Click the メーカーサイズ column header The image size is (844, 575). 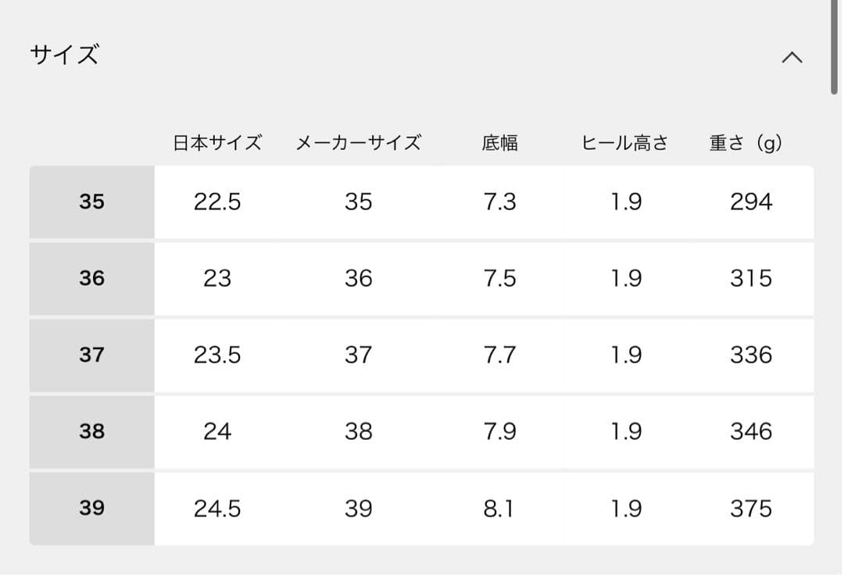(x=358, y=142)
